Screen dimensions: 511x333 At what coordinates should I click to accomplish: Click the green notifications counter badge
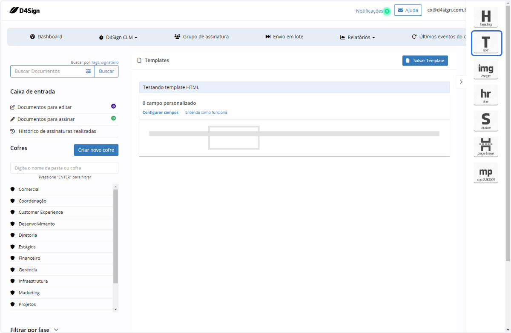point(387,11)
